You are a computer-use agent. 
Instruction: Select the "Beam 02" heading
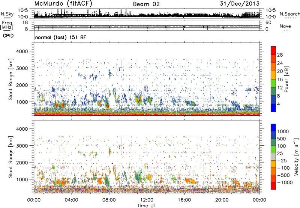pos(146,4)
